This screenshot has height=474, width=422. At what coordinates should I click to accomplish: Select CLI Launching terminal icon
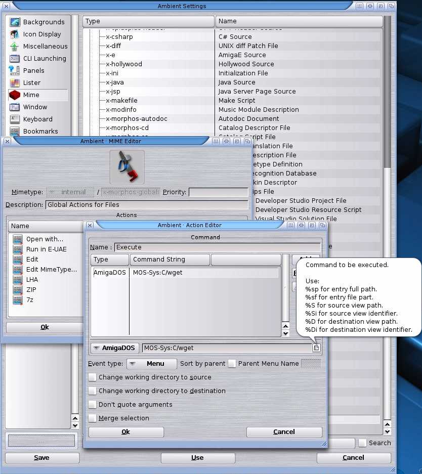15,59
